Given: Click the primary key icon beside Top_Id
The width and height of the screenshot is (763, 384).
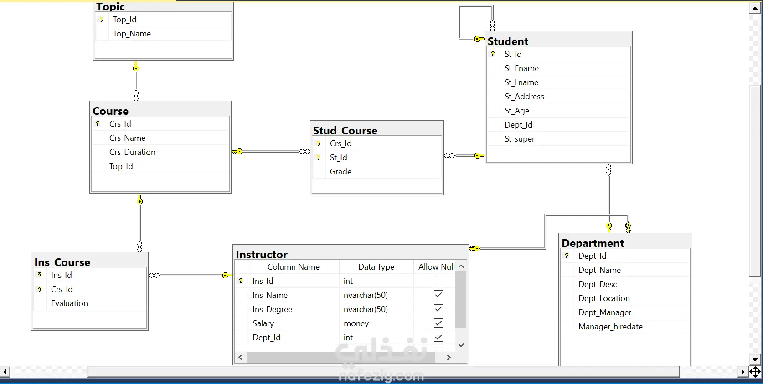Looking at the screenshot, I should [102, 19].
